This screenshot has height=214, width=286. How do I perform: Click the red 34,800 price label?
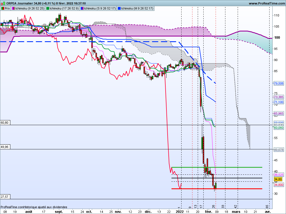pos(279,185)
